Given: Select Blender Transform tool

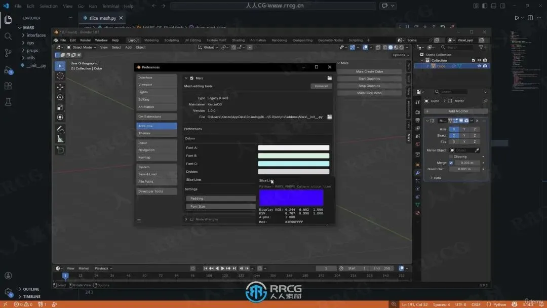Looking at the screenshot, I should [60, 118].
